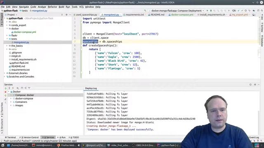
Task: Open the Terminal tool window
Action: point(10,137)
